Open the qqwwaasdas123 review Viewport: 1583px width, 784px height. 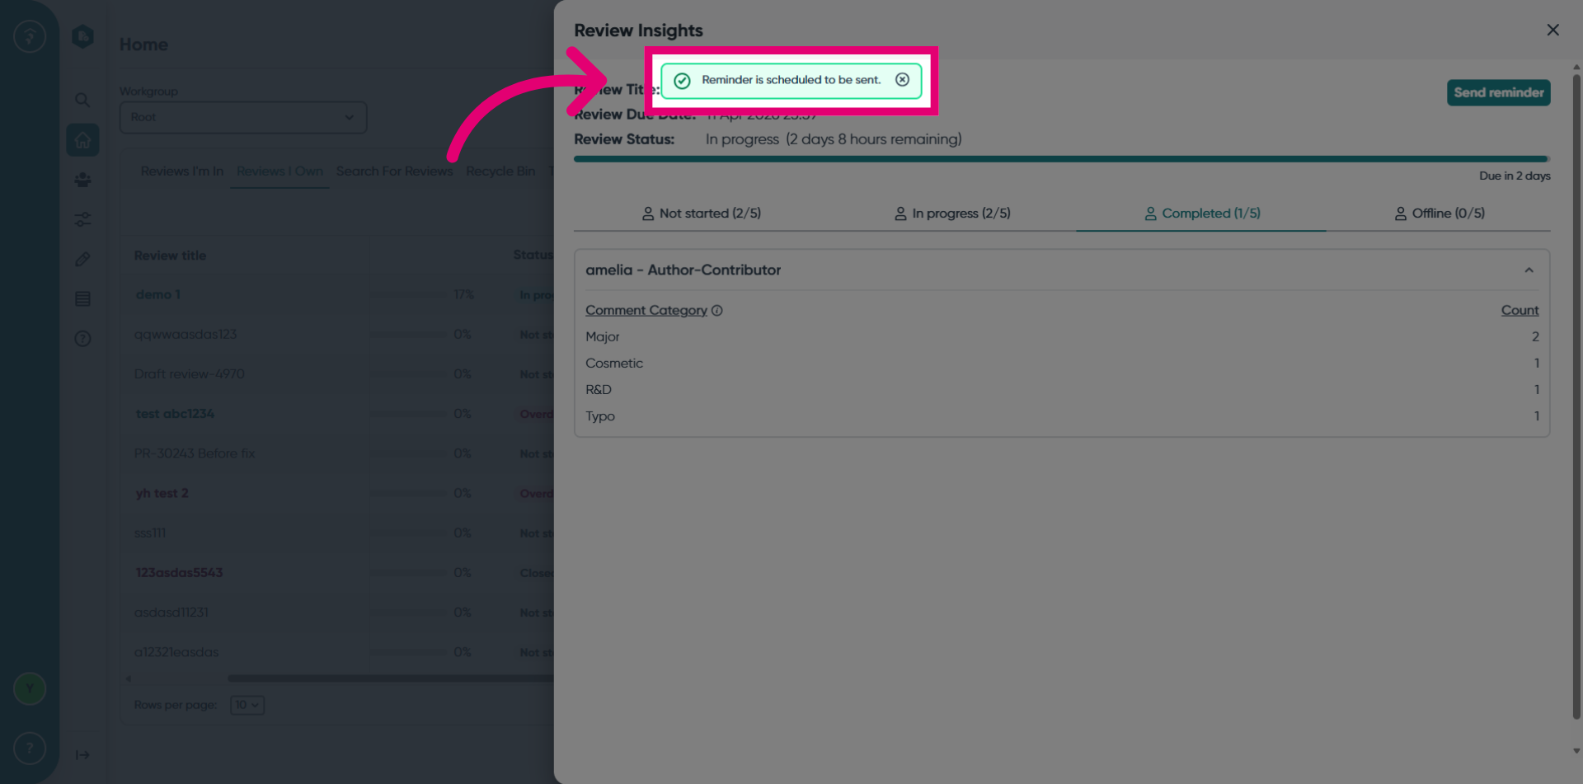pyautogui.click(x=185, y=335)
